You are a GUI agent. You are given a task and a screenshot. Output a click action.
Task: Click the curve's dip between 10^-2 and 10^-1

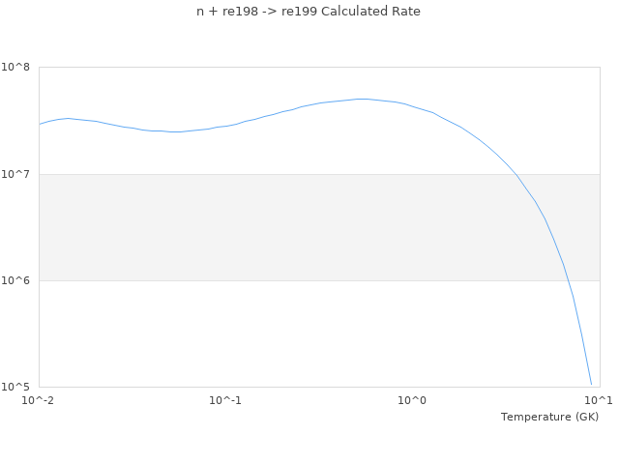174,131
